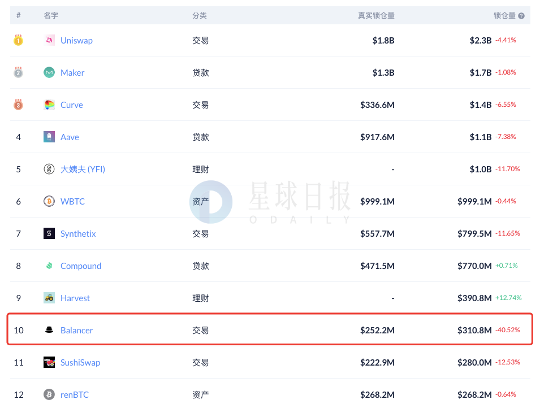Select the 资产 category in the renBTC row
The image size is (540, 404).
[200, 395]
